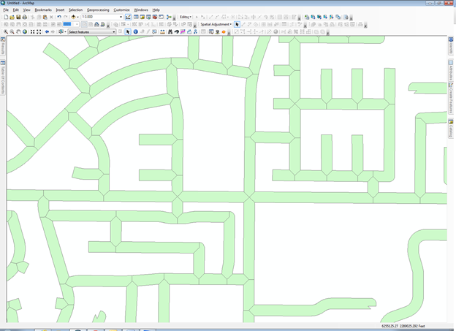This screenshot has height=331, width=456.
Task: Expand the Select features dropdown
Action: (x=114, y=32)
